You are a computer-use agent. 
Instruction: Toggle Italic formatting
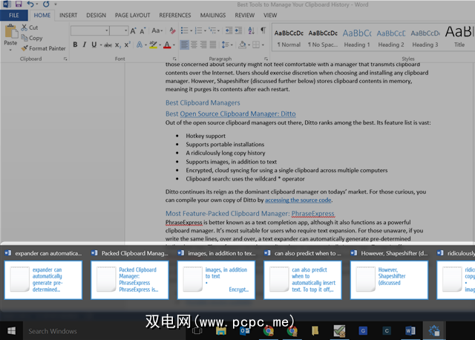tap(85, 45)
